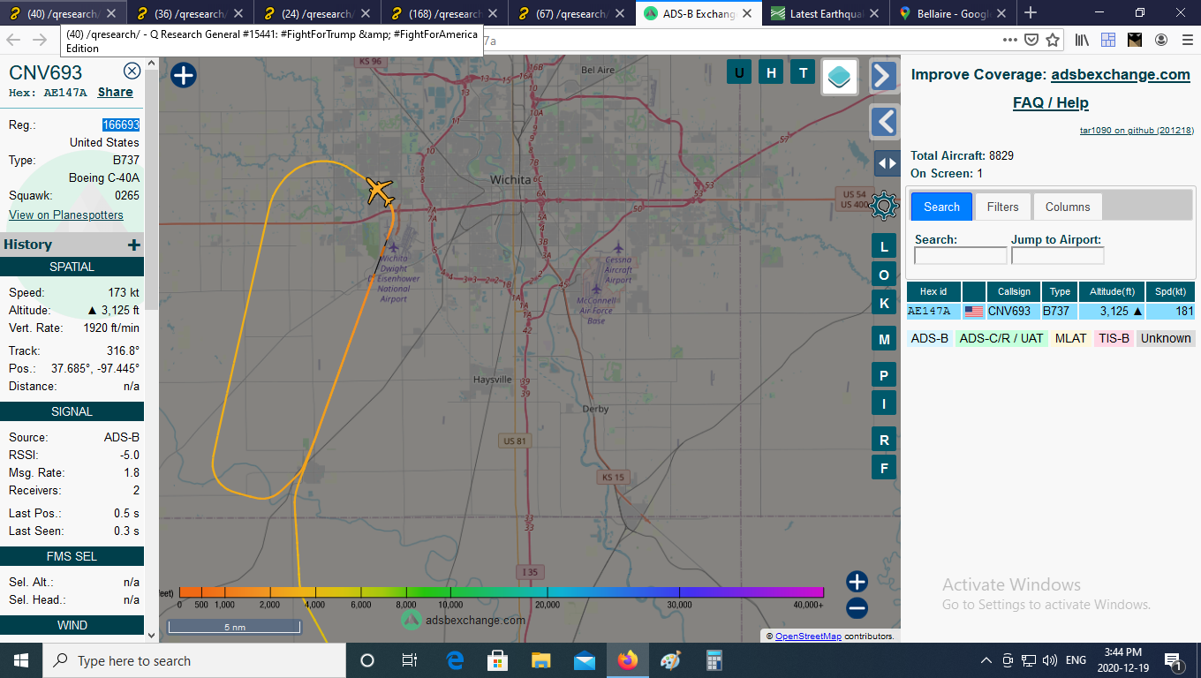The image size is (1201, 678).
Task: Open the map settings gear icon
Action: pyautogui.click(x=884, y=206)
